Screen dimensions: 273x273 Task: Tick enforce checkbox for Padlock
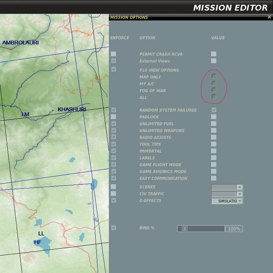click(x=113, y=116)
